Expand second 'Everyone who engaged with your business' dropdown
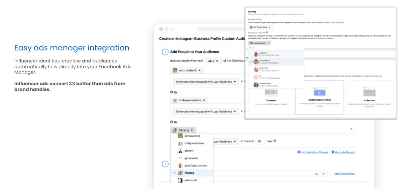 coord(206,111)
